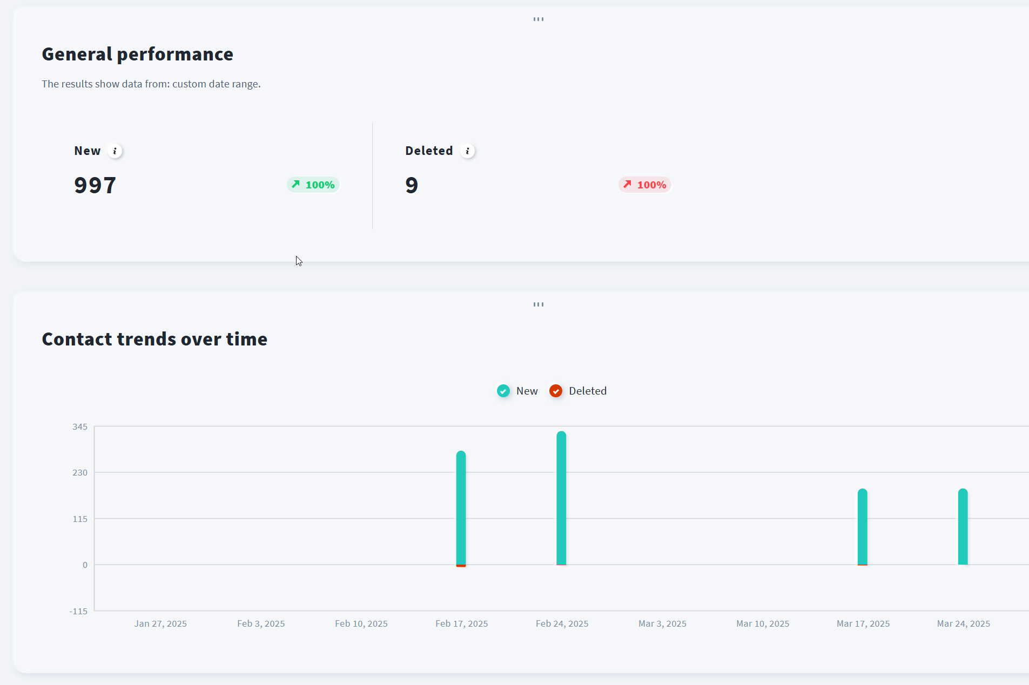Click the green 100% increase badge
The image size is (1029, 685).
pyautogui.click(x=313, y=185)
